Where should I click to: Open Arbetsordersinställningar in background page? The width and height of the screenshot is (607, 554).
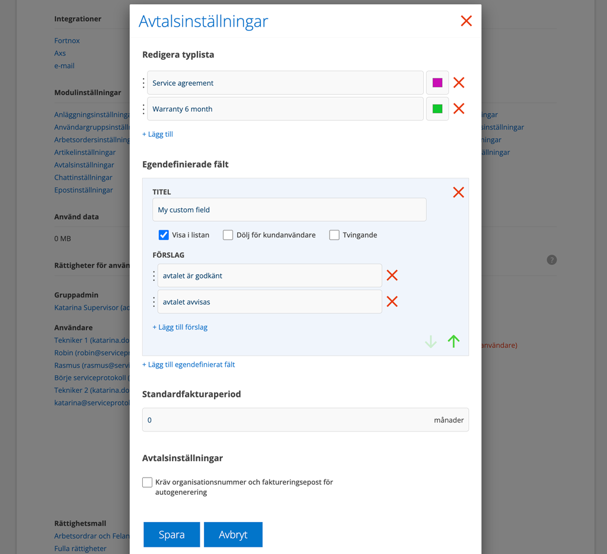[92, 140]
